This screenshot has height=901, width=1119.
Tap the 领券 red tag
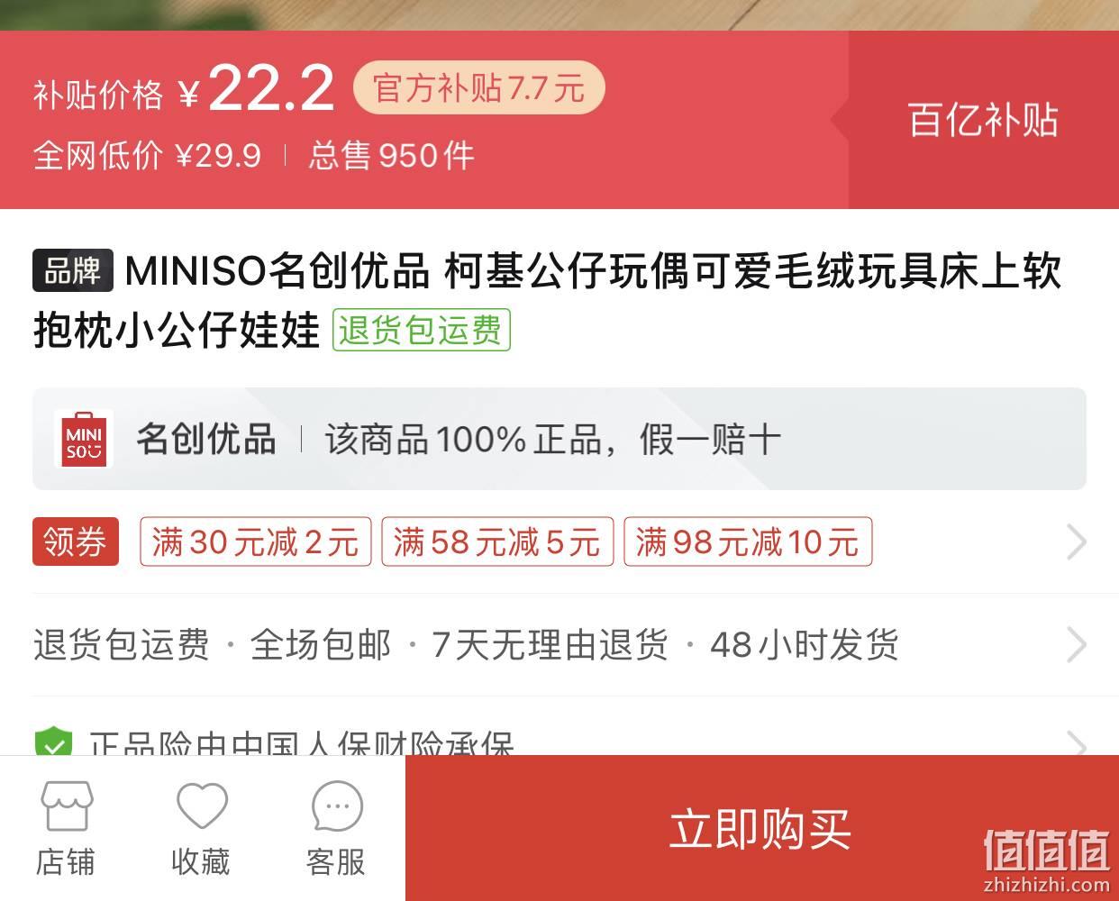[76, 542]
